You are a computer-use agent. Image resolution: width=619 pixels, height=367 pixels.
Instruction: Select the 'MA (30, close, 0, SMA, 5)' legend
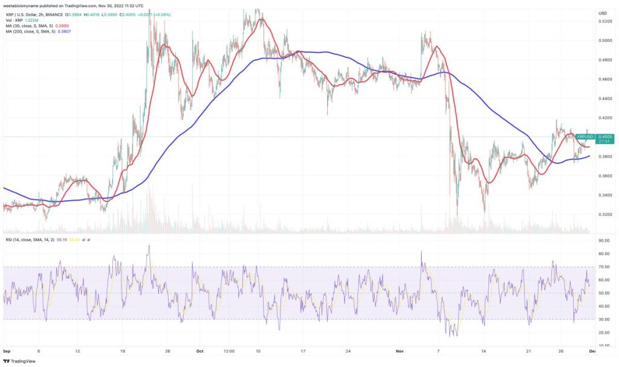click(x=29, y=25)
